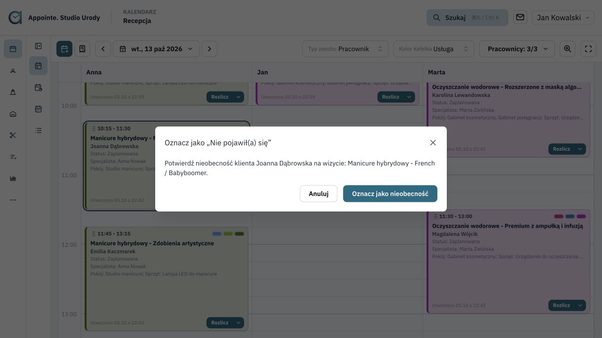The width and height of the screenshot is (602, 338).
Task: Click the red tag on 11:30 - 13:00 appointment
Action: 559,216
